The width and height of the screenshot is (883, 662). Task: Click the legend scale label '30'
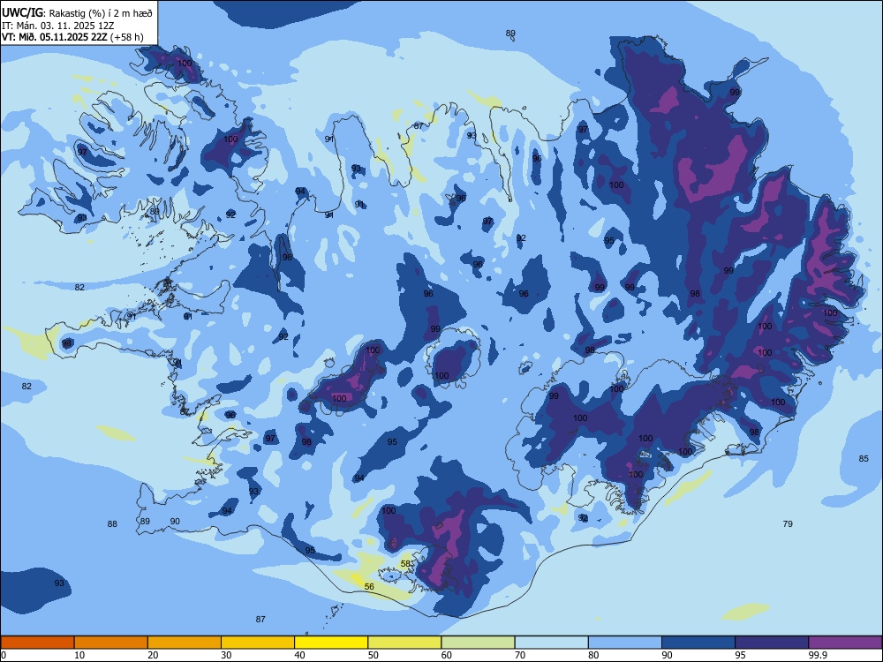[226, 655]
